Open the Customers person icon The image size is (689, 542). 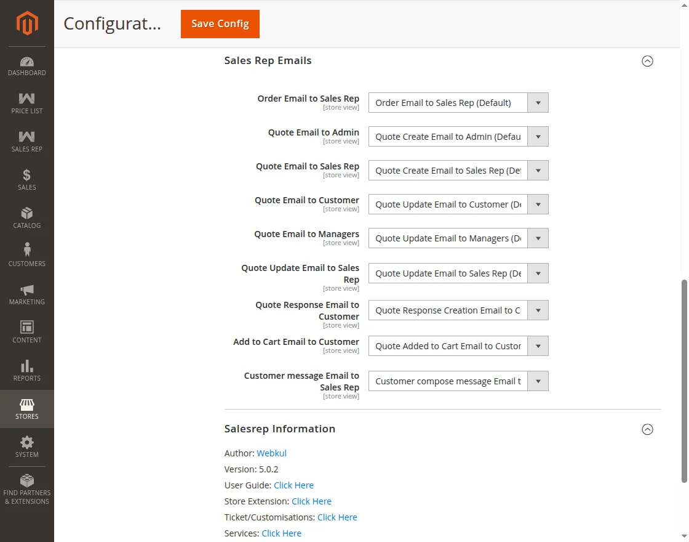point(27,251)
